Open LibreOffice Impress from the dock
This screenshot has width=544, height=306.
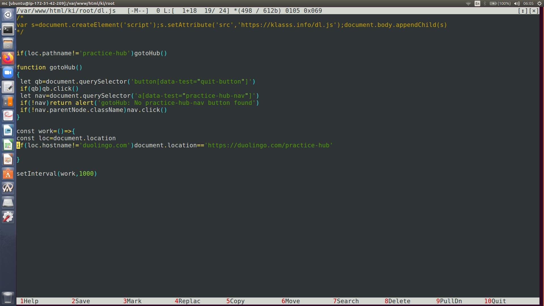pyautogui.click(x=8, y=160)
